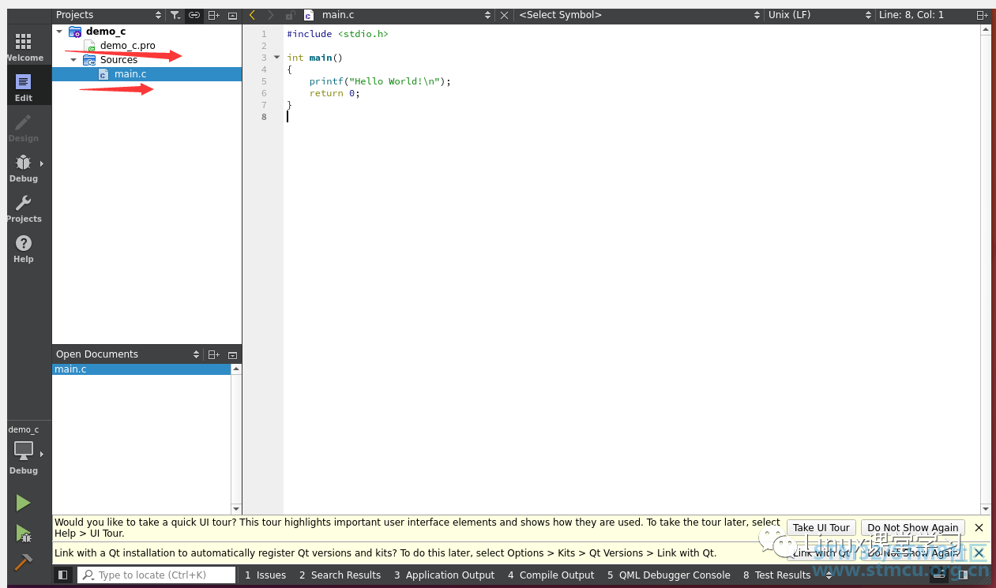Click the Type to locate search field
The image size is (996, 588).
point(156,575)
